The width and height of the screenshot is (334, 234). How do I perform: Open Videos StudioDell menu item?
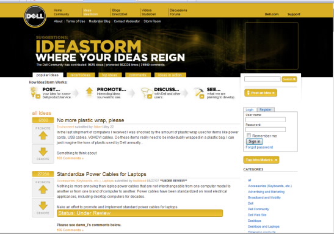148,12
